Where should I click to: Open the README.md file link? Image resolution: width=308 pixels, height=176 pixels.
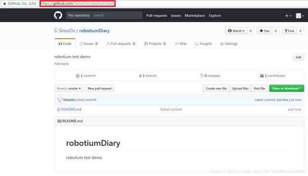pyautogui.click(x=71, y=109)
